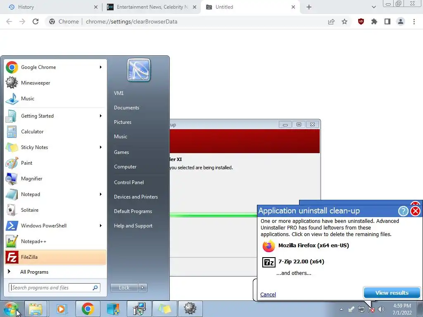Click Cancel link in clean-up popup
The image size is (423, 317).
(x=268, y=294)
